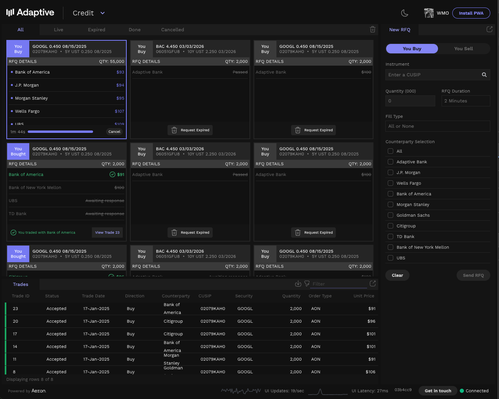Viewport: 499px width, 399px height.
Task: Open the filter icon next to Filter field
Action: point(307,284)
